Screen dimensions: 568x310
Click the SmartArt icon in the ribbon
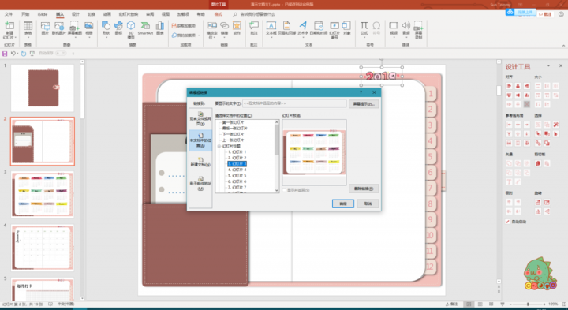click(x=145, y=28)
